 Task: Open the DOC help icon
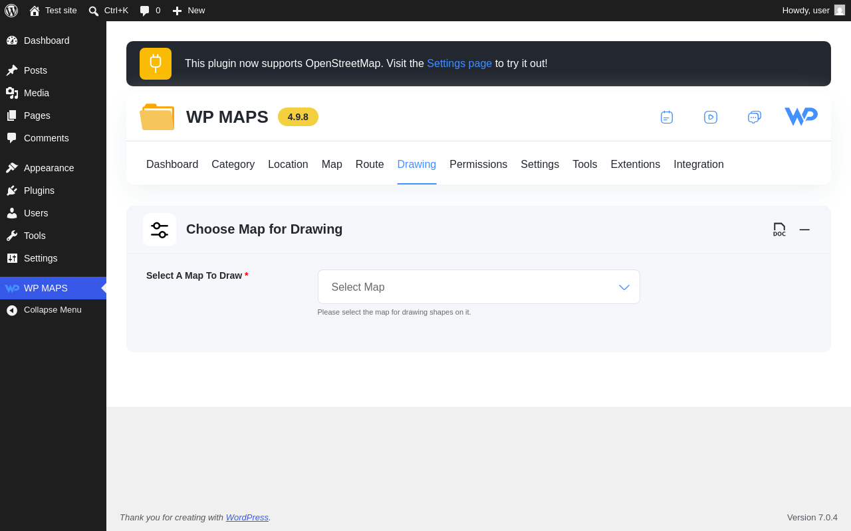[779, 230]
